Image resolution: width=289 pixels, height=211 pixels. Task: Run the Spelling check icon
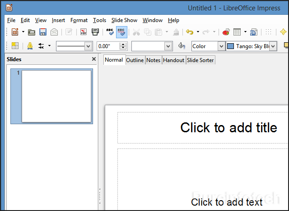[110, 32]
